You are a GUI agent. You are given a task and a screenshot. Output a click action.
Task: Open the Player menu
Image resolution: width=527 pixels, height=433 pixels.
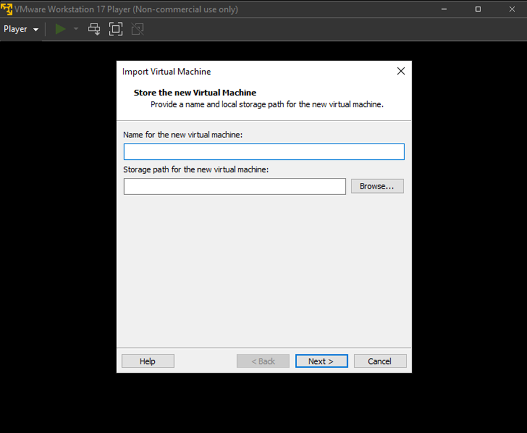(x=21, y=29)
